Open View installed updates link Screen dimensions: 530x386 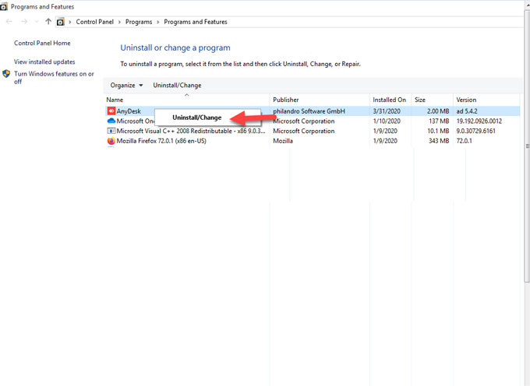[x=44, y=61]
